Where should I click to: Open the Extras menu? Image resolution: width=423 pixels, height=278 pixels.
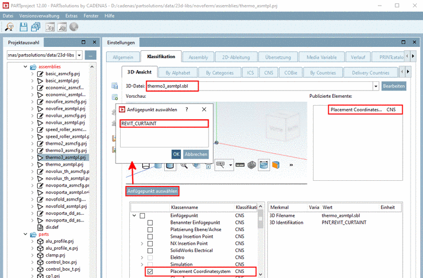[x=71, y=16]
